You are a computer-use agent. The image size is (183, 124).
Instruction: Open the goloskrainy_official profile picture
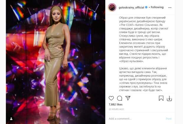[x=112, y=7]
